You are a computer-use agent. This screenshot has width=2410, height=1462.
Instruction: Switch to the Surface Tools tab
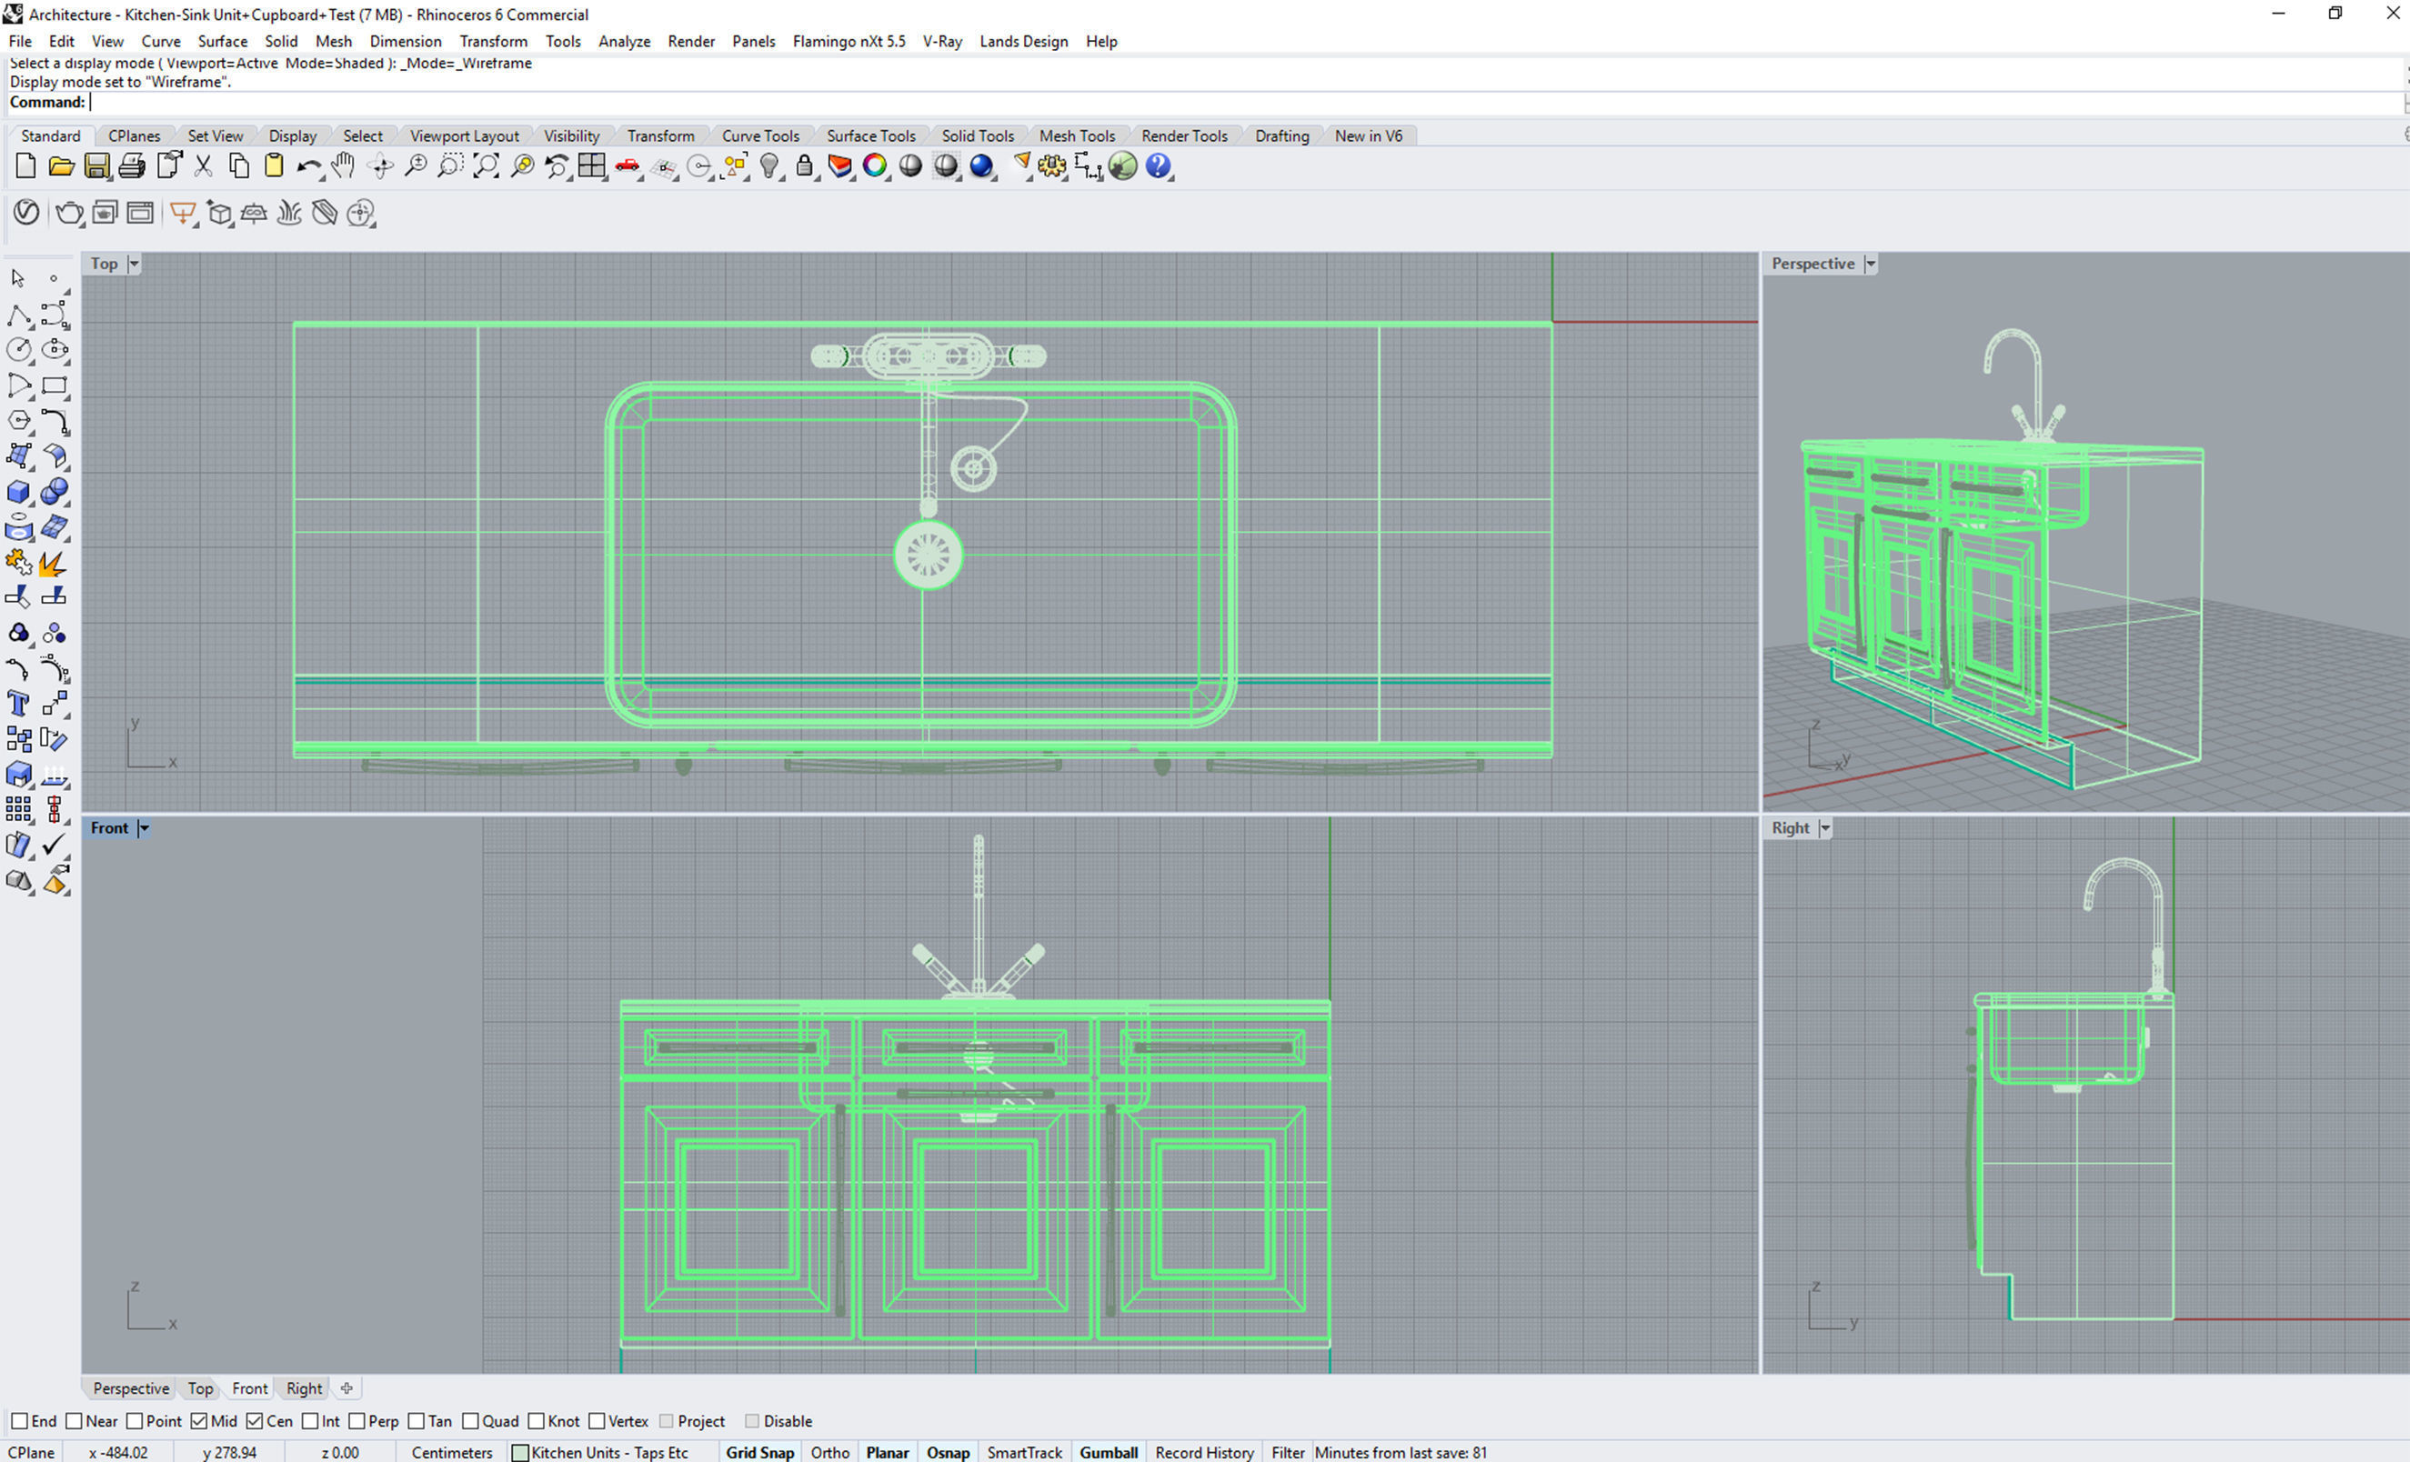870,136
